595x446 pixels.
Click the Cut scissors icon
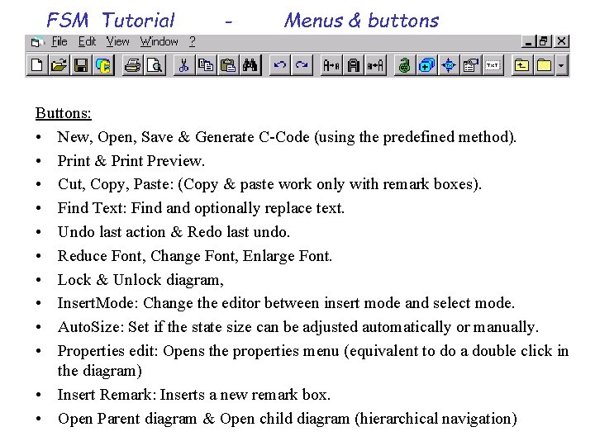[x=184, y=65]
